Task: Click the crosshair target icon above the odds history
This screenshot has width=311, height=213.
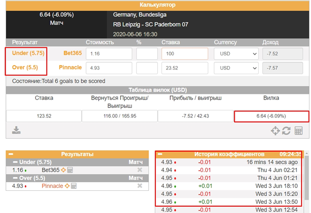Action: (276, 131)
